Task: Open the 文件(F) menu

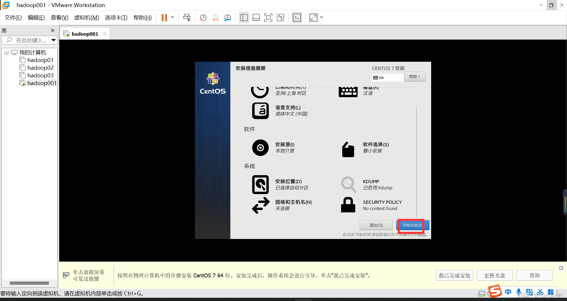Action: pyautogui.click(x=13, y=18)
